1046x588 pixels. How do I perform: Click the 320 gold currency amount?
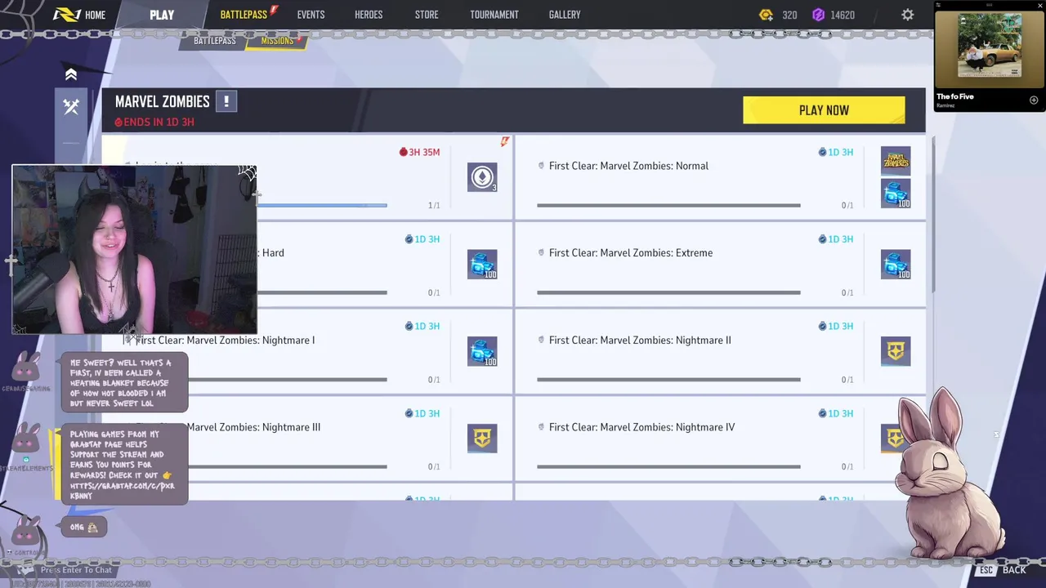pos(789,16)
